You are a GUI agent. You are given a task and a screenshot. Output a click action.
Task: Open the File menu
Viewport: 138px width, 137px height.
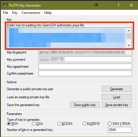tap(5, 13)
